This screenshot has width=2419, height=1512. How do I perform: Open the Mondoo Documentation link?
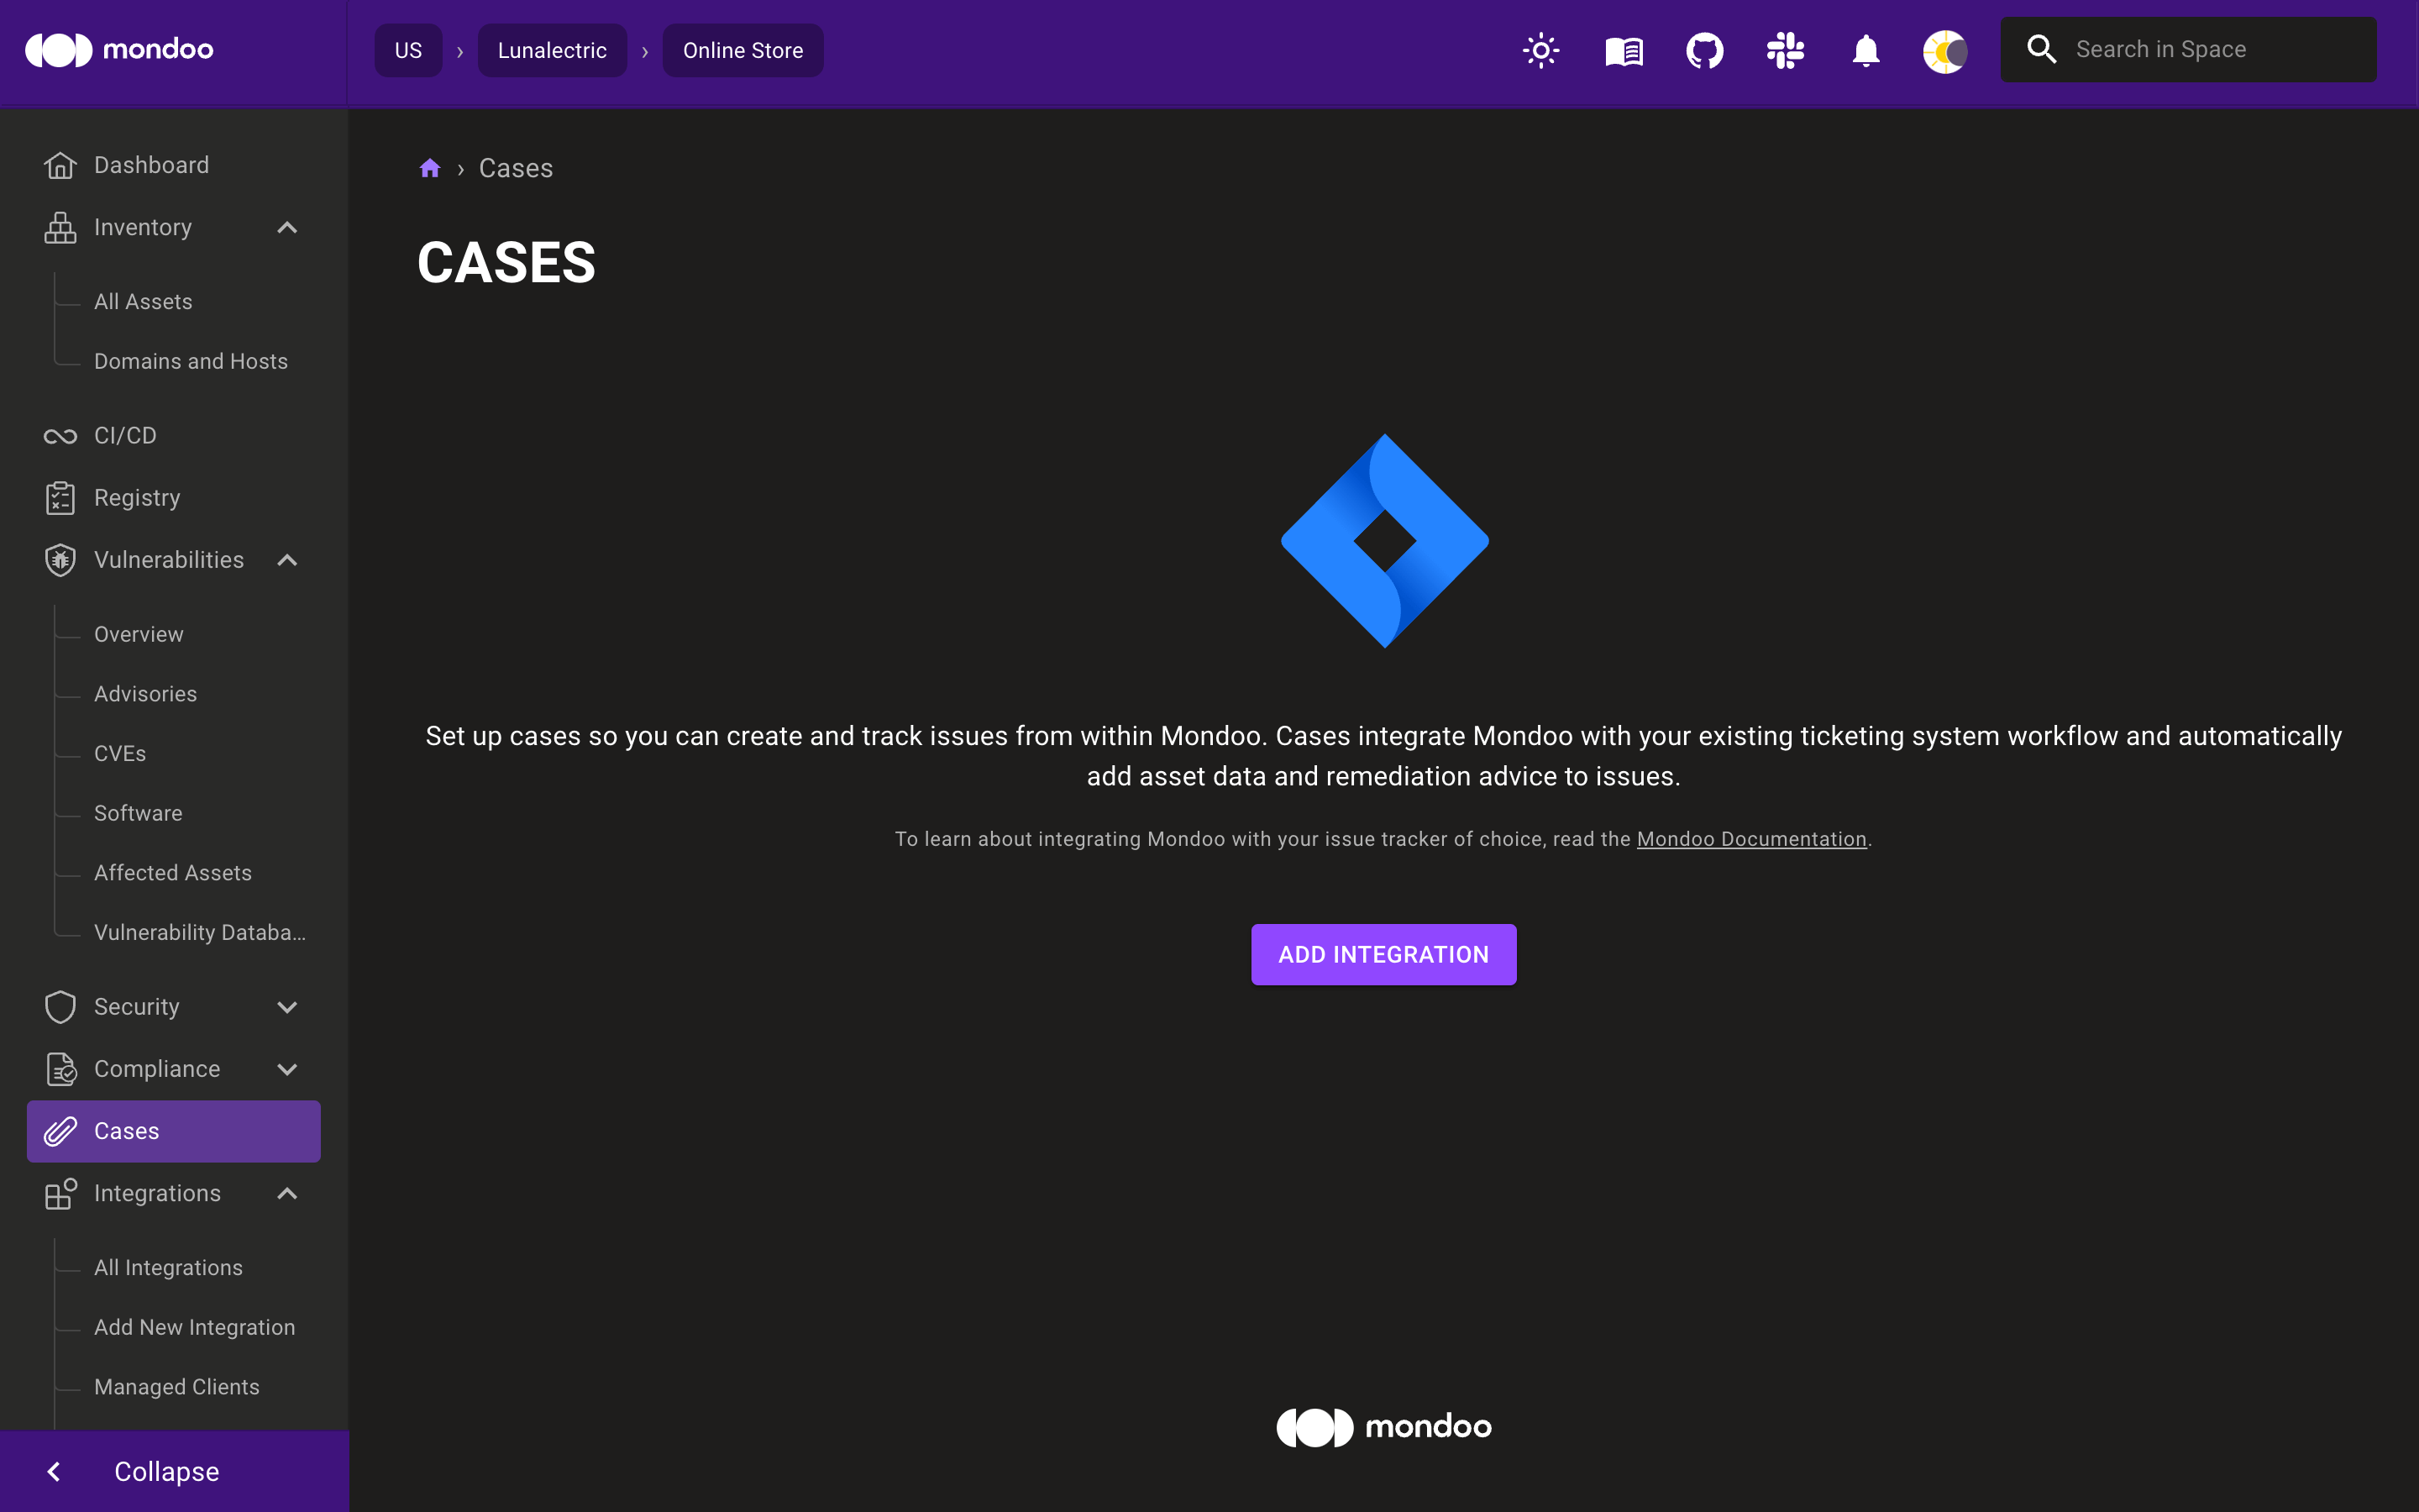(1752, 837)
